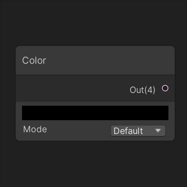Select the Color node by its title
The height and width of the screenshot is (187, 187).
coord(34,60)
